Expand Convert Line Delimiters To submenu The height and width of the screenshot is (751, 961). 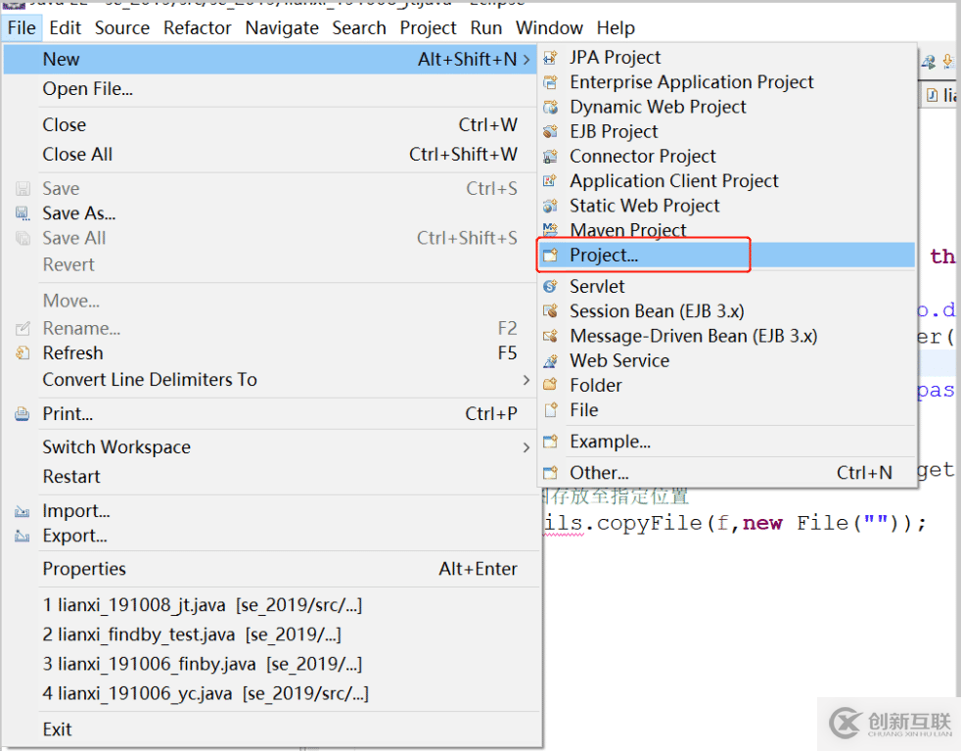click(x=526, y=380)
